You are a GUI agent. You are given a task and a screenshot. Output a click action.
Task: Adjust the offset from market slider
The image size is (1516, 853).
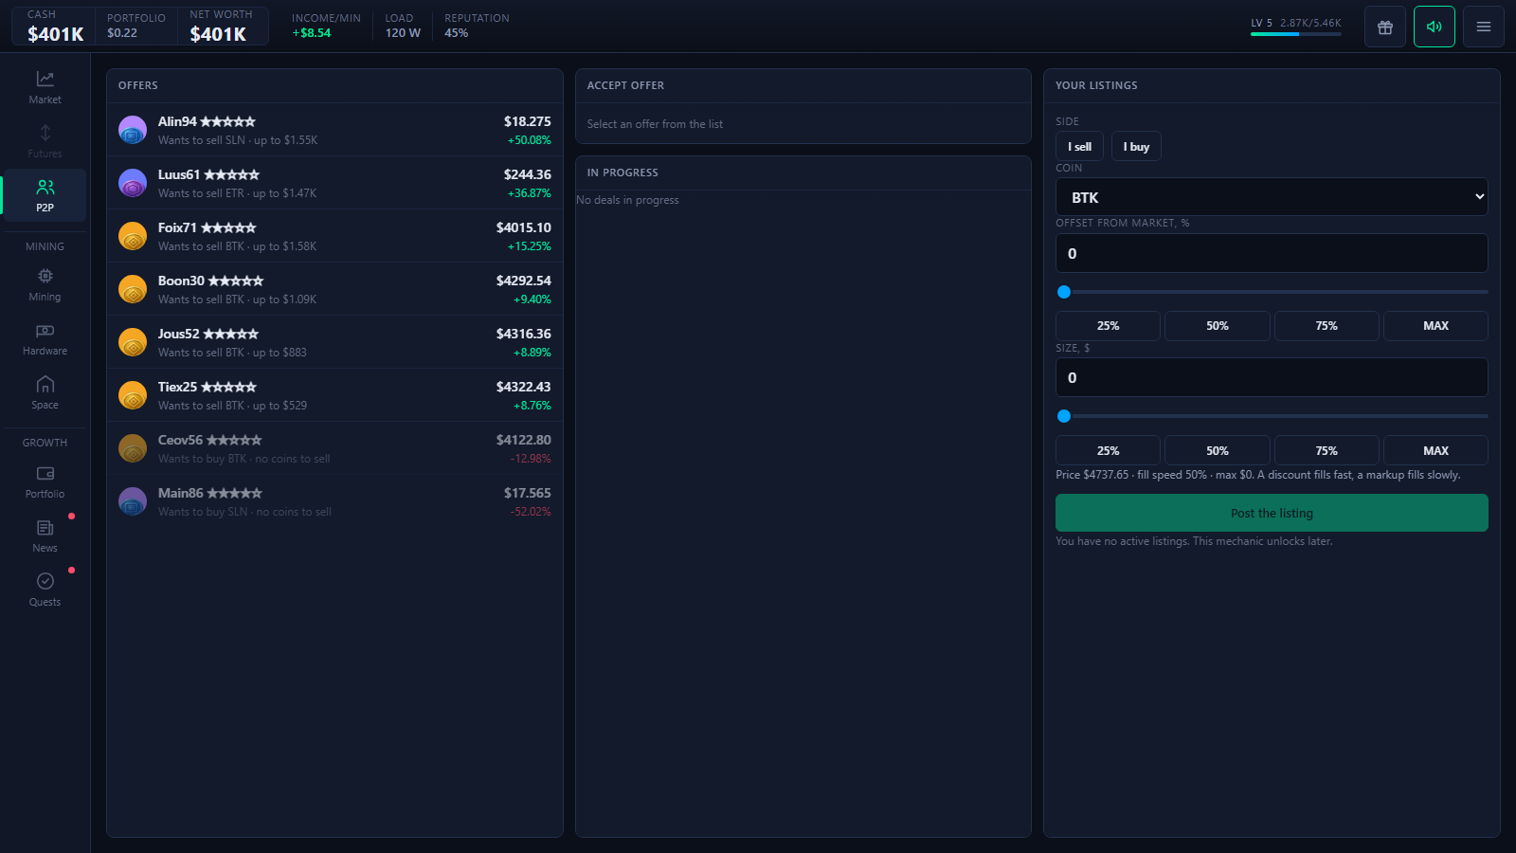tap(1272, 292)
